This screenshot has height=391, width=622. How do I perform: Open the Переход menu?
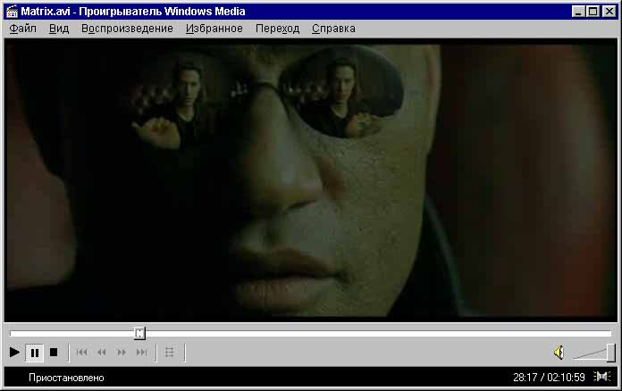pyautogui.click(x=277, y=29)
